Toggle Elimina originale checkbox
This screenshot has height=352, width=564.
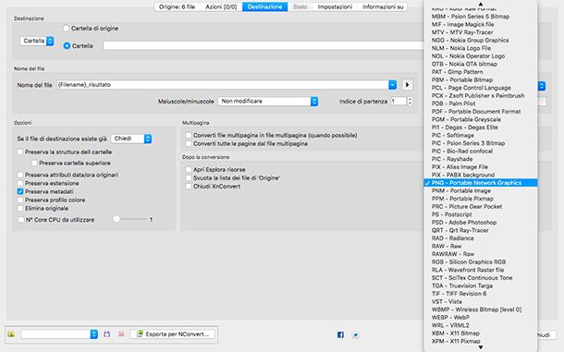pyautogui.click(x=20, y=208)
